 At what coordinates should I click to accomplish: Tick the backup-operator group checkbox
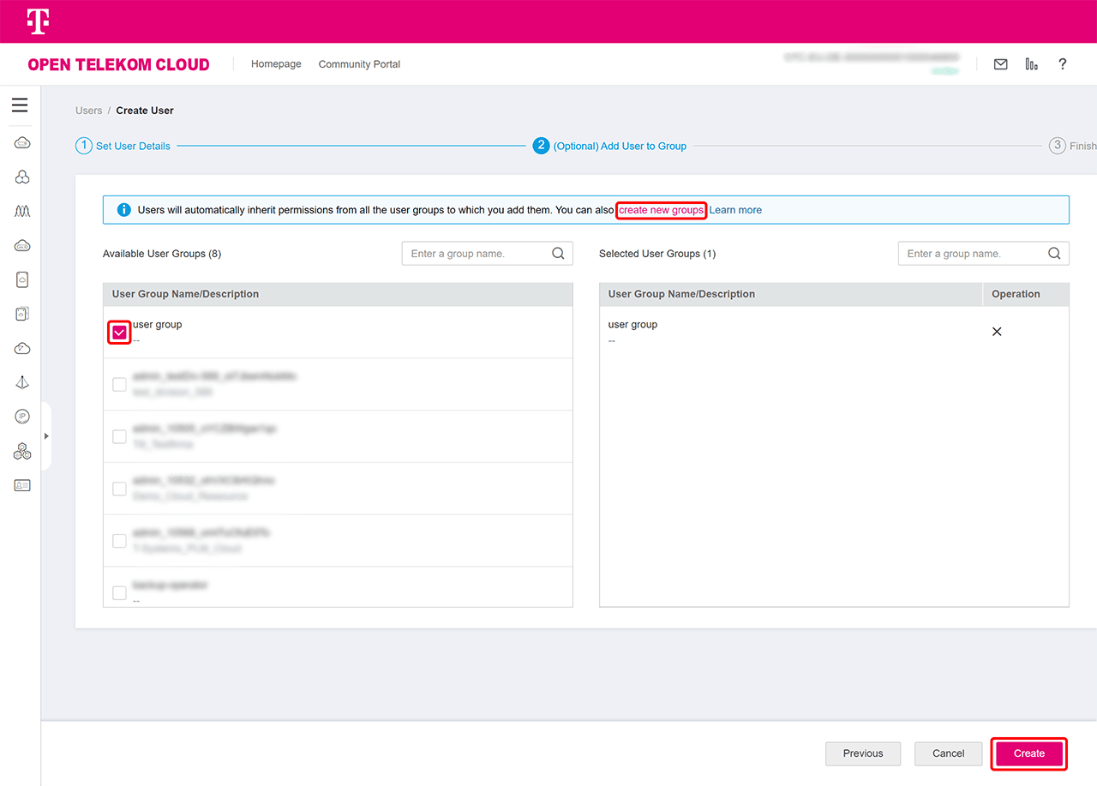(119, 592)
